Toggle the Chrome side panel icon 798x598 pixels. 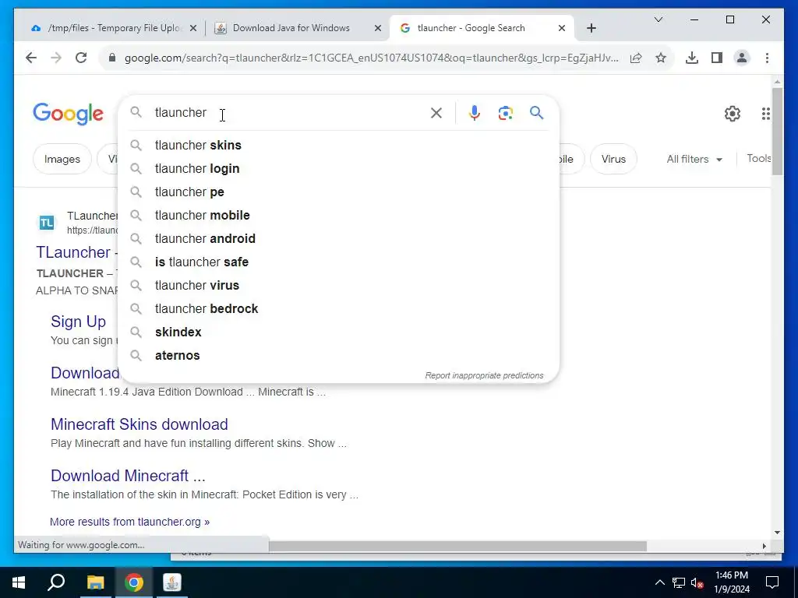coord(717,58)
